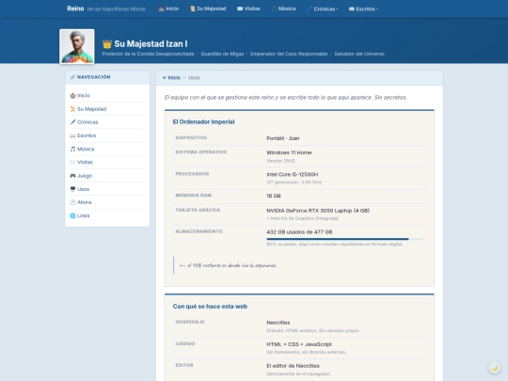
Task: Click El editor de Neocities value
Action: [x=293, y=366]
